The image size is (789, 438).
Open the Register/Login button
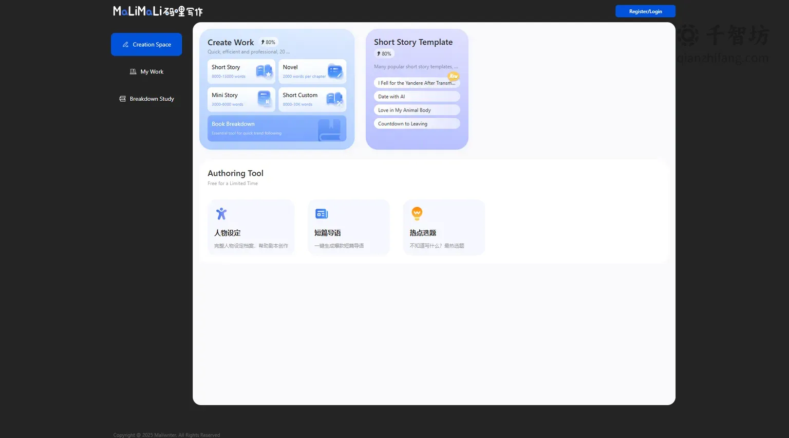coord(646,11)
